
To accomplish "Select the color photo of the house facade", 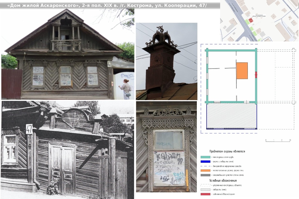I will 68,54.
